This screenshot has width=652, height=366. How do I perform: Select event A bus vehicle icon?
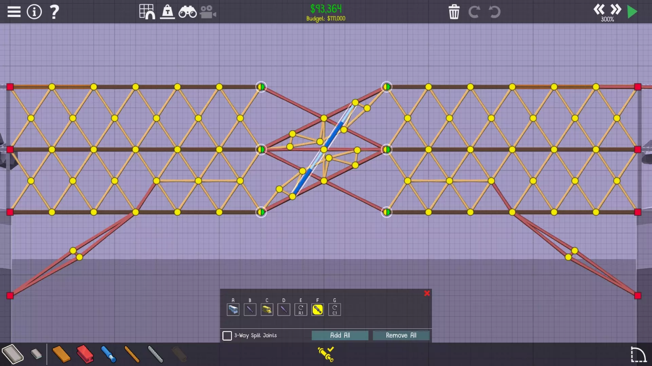click(233, 309)
